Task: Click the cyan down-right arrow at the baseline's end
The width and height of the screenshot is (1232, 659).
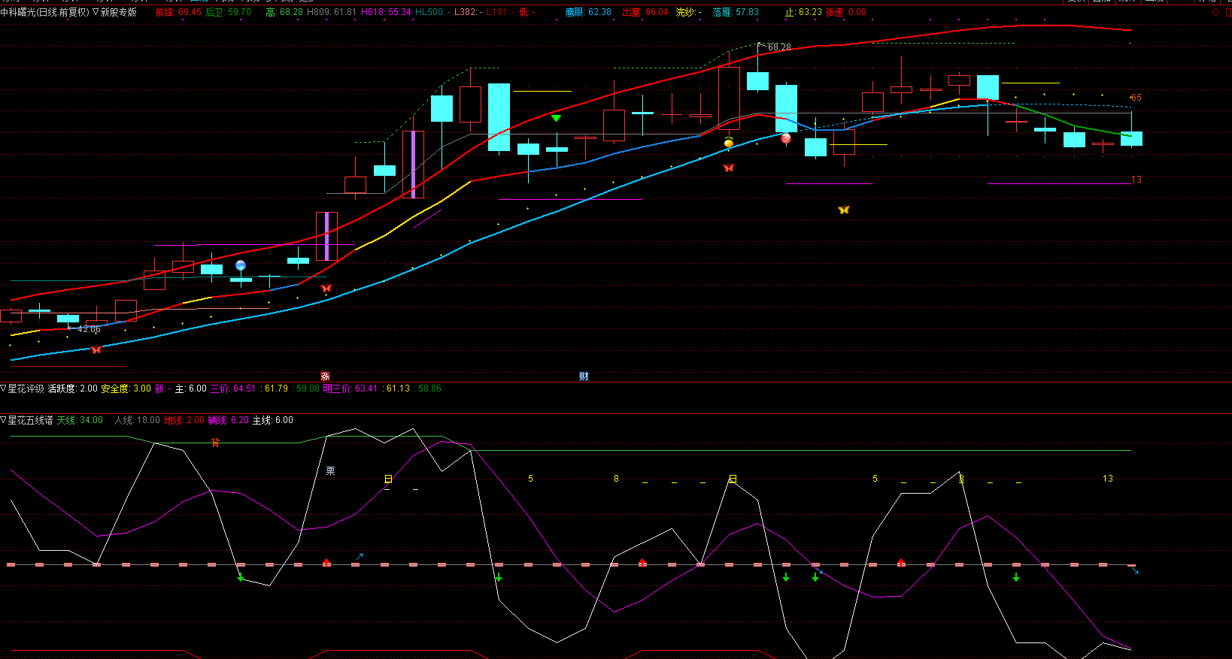Action: (1135, 571)
